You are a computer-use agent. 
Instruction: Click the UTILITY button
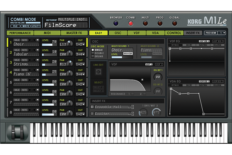pyautogui.click(x=36, y=26)
